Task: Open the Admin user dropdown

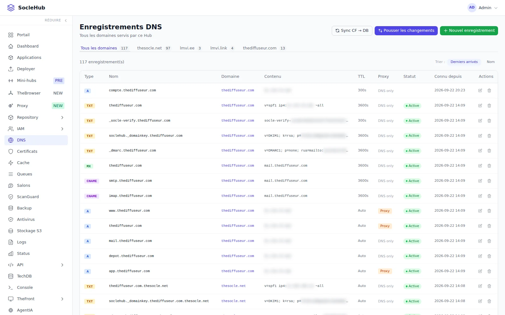Action: (x=483, y=8)
